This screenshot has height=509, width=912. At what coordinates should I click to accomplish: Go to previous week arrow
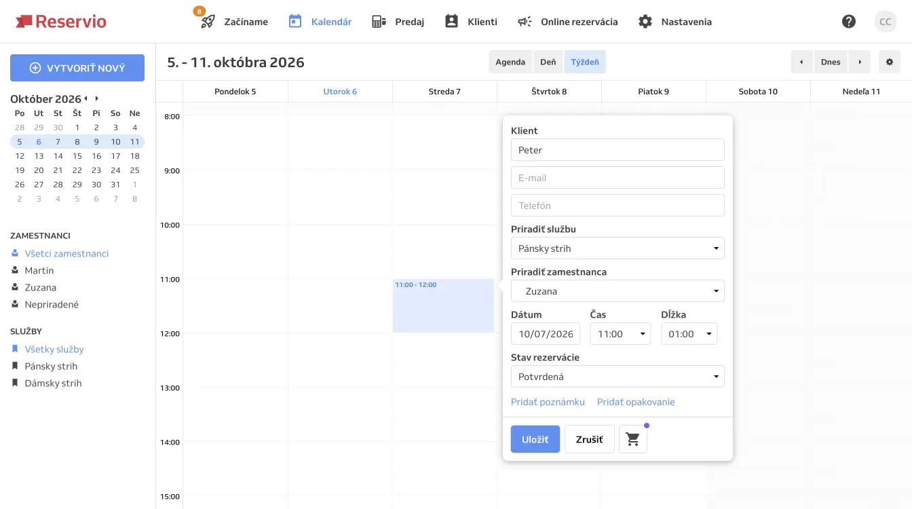[801, 62]
